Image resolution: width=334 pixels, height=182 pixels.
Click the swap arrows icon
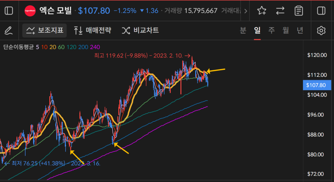(x=280, y=11)
